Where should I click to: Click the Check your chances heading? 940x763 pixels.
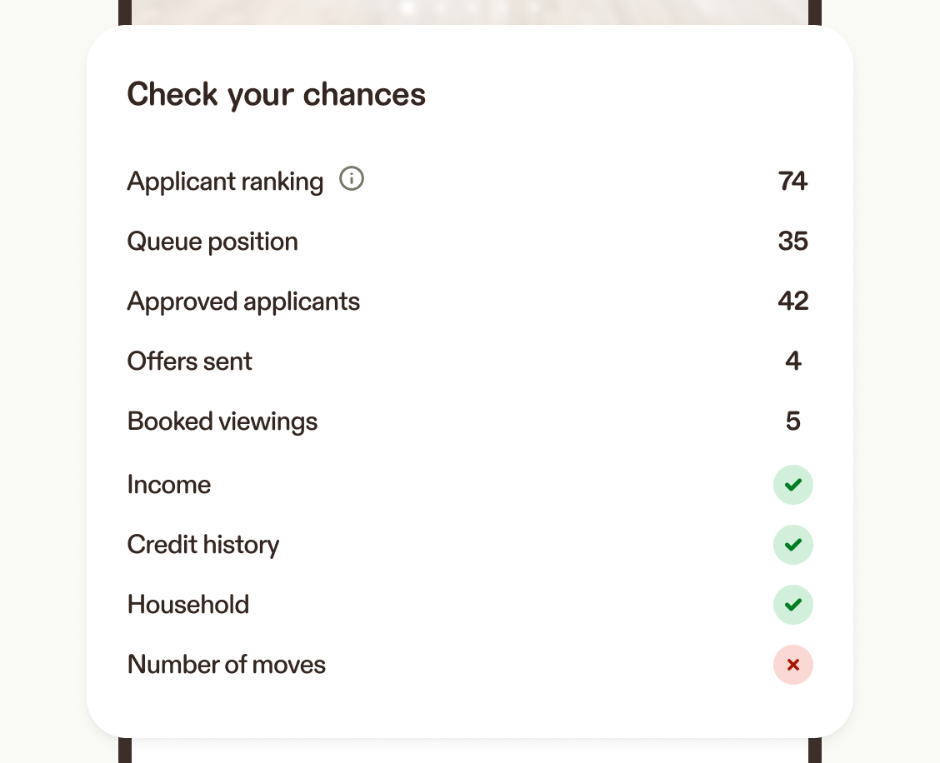(276, 95)
